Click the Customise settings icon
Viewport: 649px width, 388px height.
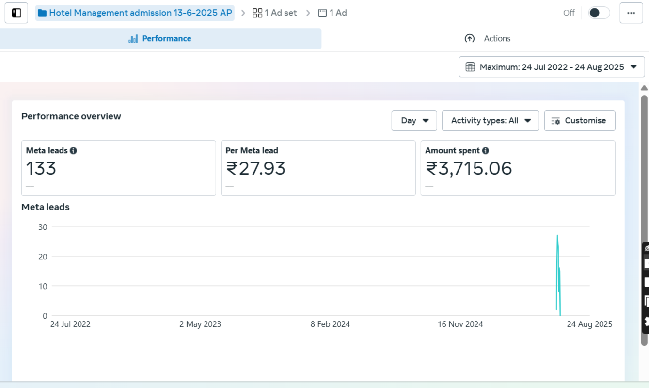click(x=556, y=121)
